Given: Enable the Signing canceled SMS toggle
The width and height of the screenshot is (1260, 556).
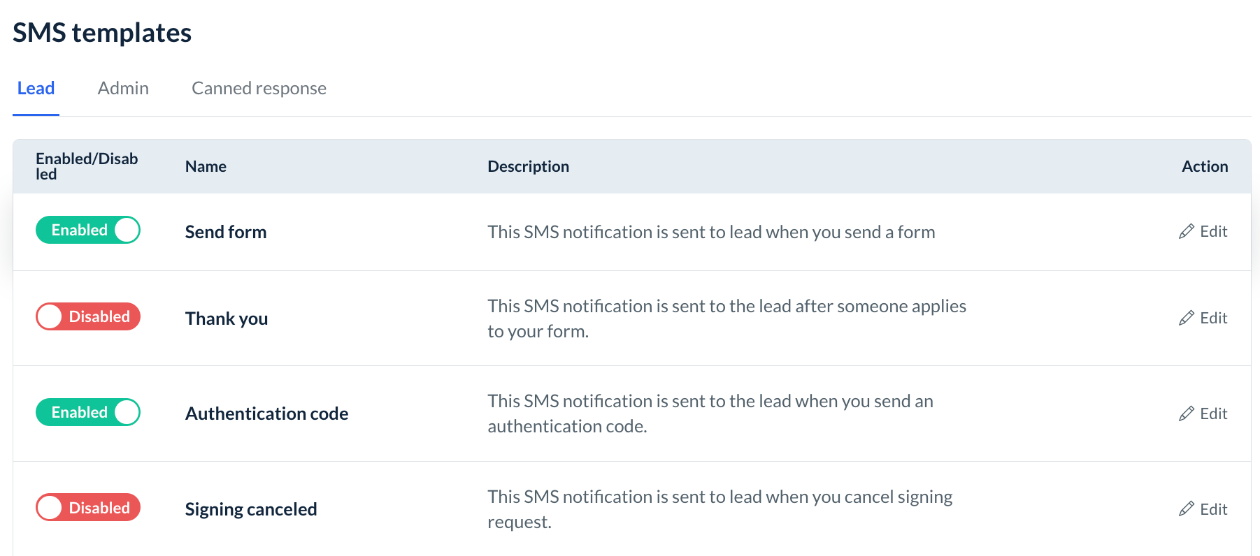Looking at the screenshot, I should coord(88,508).
